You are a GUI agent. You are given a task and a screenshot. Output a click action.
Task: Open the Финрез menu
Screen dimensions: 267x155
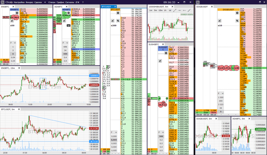point(29,2)
